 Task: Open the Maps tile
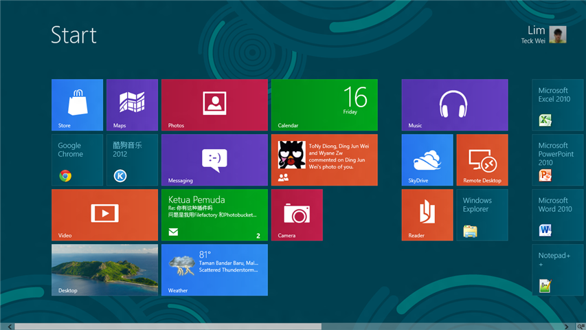coord(132,104)
